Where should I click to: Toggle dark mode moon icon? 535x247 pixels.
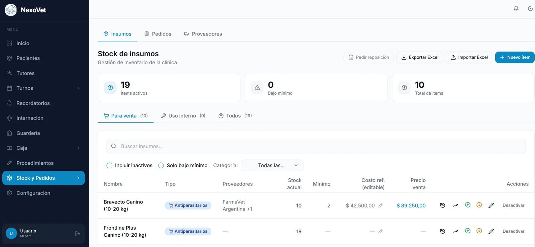(x=530, y=9)
